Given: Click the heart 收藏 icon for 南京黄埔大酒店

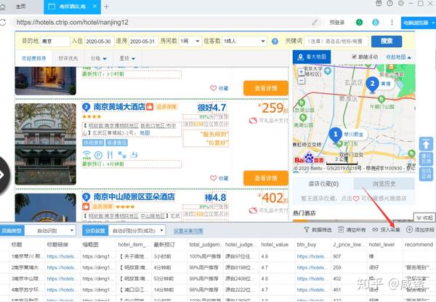Looking at the screenshot, I should [213, 178].
